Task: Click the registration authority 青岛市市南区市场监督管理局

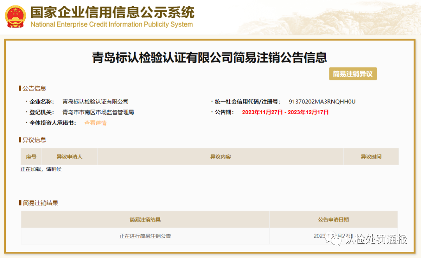Action: coord(98,112)
